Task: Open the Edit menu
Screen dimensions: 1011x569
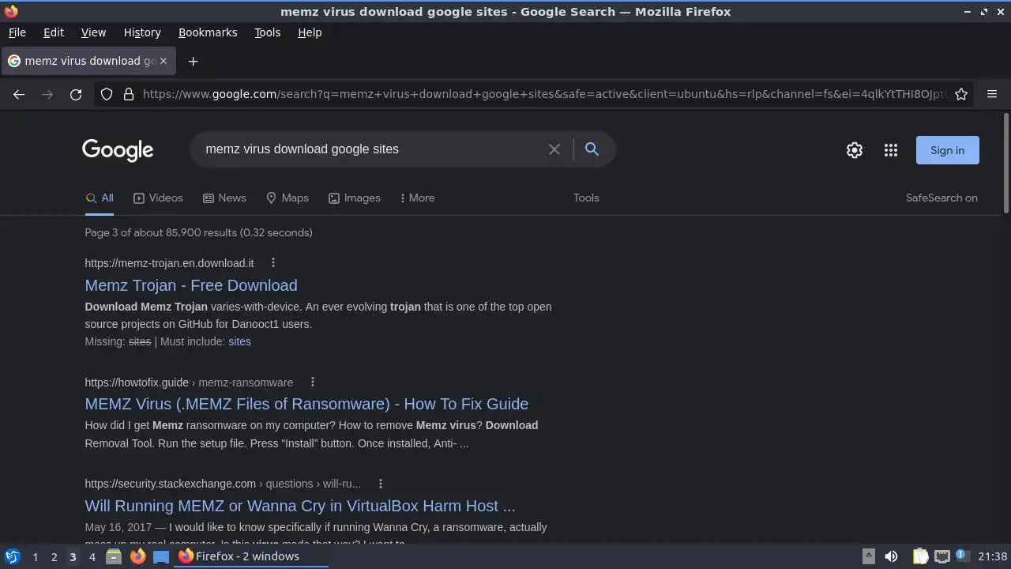Action: click(54, 32)
